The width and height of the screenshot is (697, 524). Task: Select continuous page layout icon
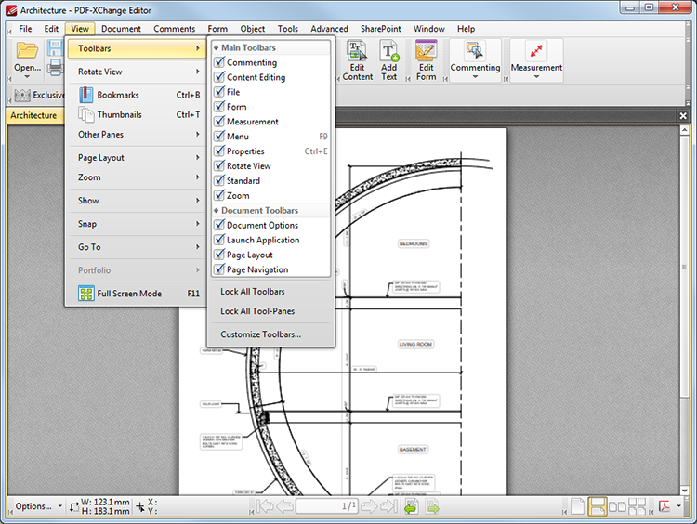pos(597,506)
